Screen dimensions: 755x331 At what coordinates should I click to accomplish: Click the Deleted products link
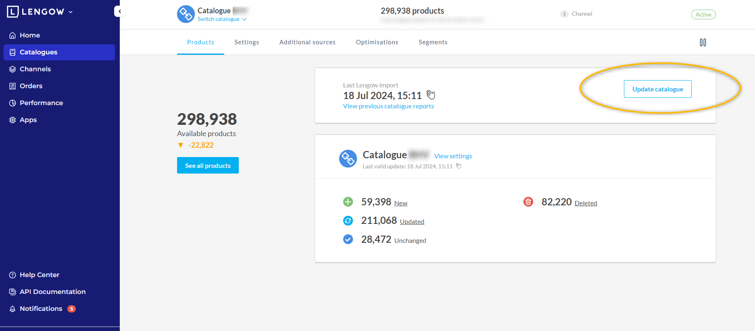586,203
